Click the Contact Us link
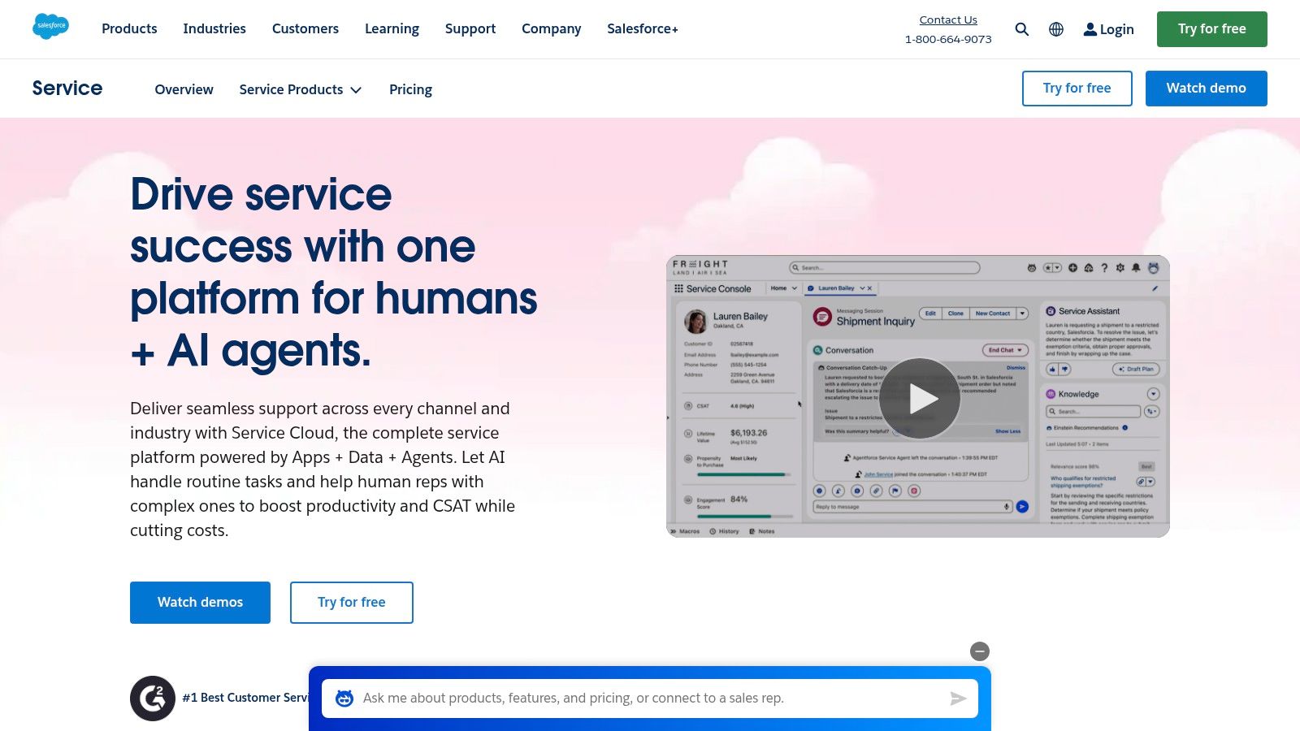Screen dimensions: 1300x731 pyautogui.click(x=948, y=19)
